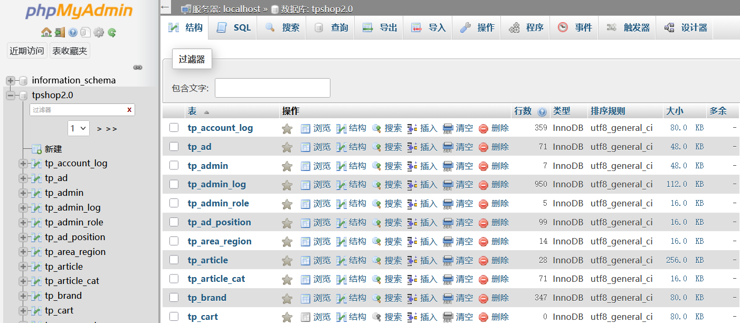Screen dimensions: 740x323
Task: Click 清空 to empty tp_area_region table
Action: click(x=458, y=241)
